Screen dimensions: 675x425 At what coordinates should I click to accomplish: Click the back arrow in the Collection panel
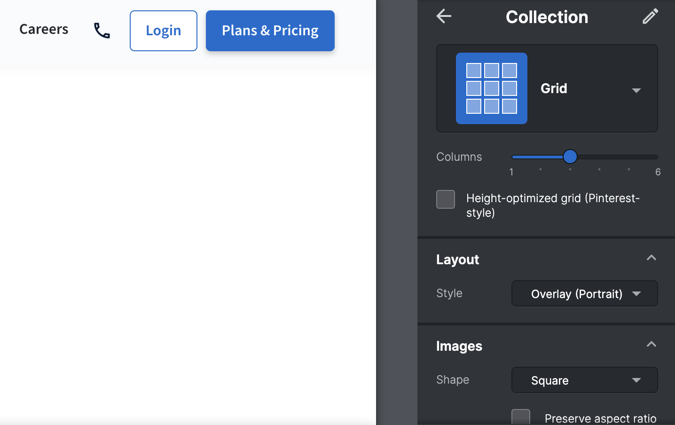(x=443, y=16)
